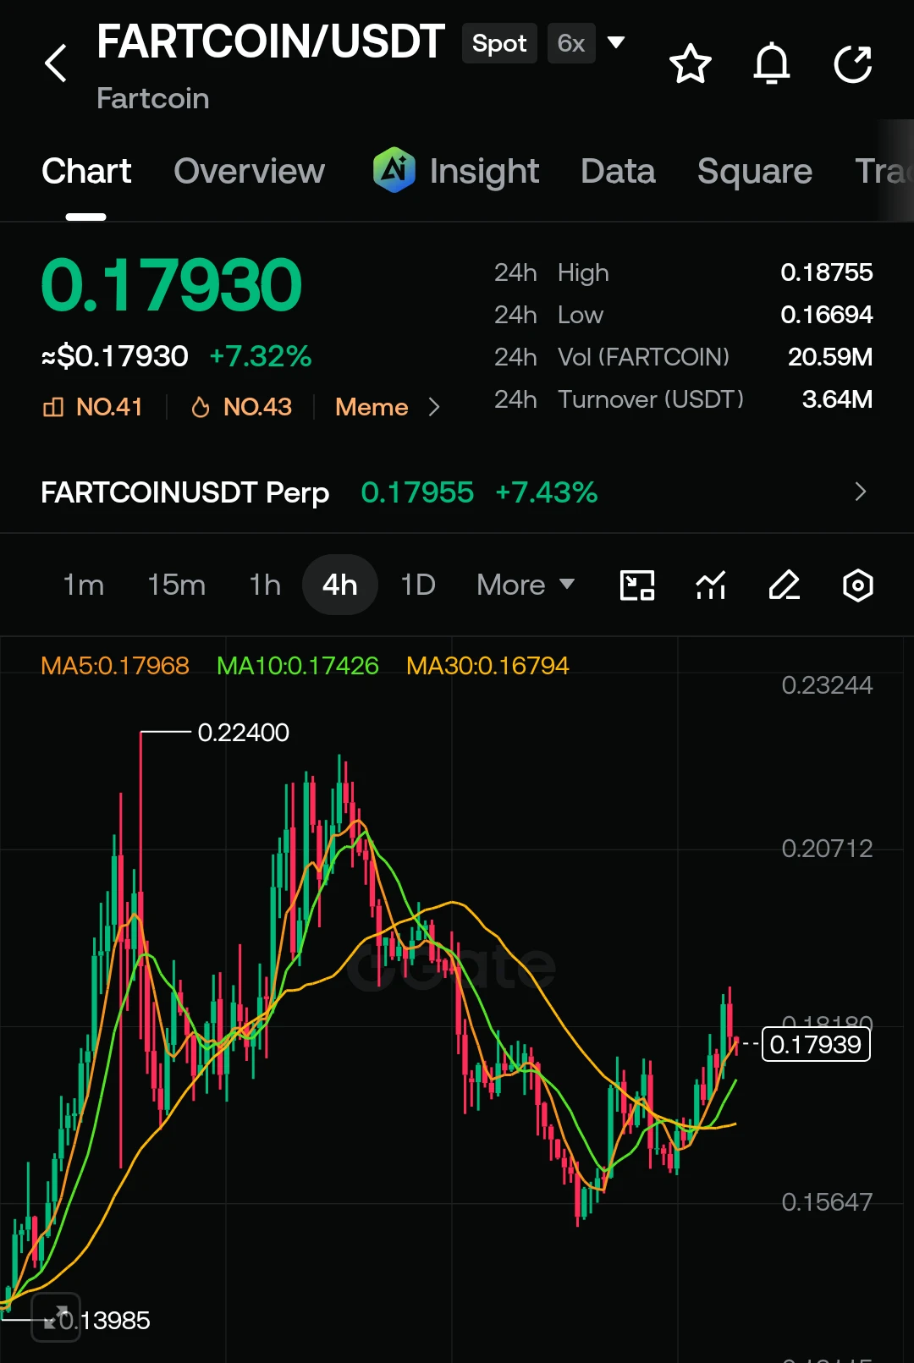Open the Square tab
The image size is (914, 1363).
point(755,172)
